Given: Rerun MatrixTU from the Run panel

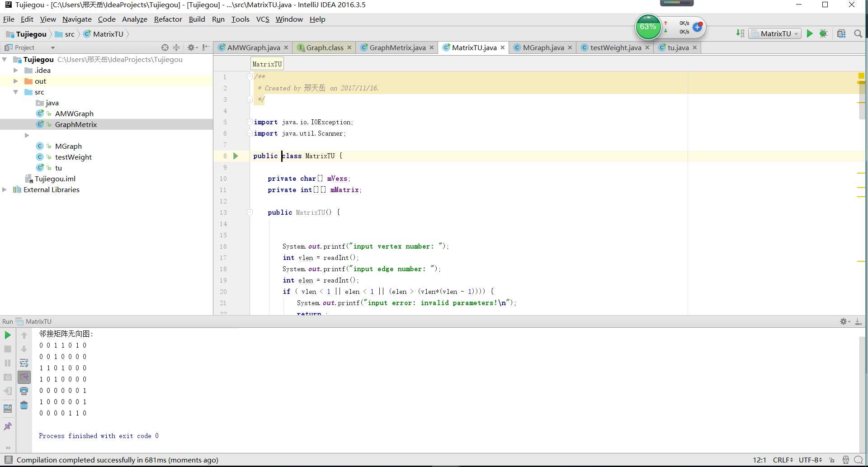Looking at the screenshot, I should coord(8,335).
